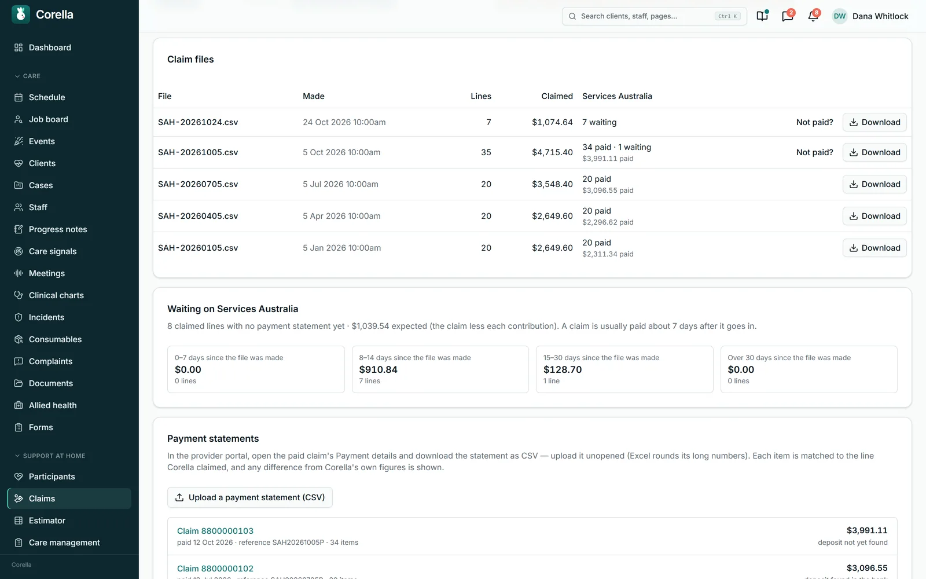
Task: Open Claim 8800000103 statement
Action: [215, 531]
